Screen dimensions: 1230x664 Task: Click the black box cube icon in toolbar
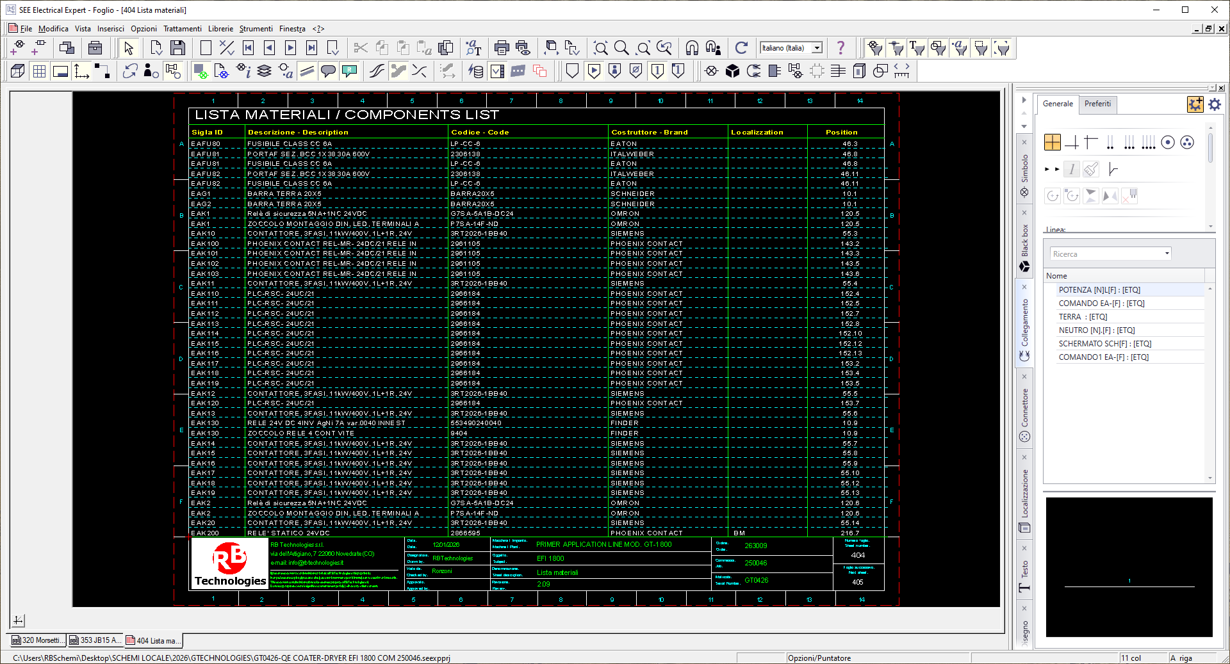click(x=732, y=71)
